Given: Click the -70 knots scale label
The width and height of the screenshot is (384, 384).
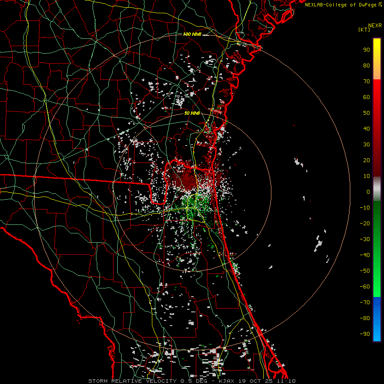Looking at the screenshot, I should coord(365,303).
